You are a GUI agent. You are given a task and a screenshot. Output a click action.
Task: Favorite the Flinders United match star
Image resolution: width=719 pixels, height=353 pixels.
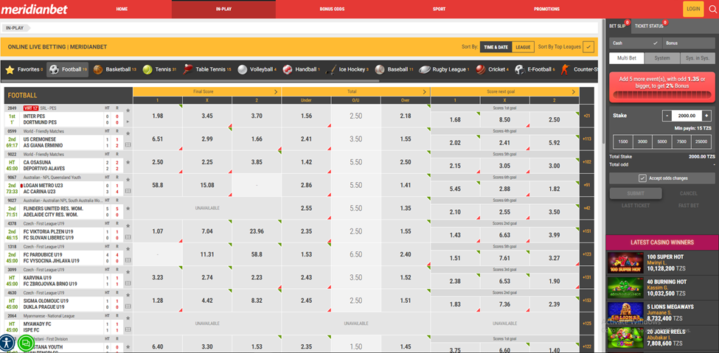pos(128,208)
